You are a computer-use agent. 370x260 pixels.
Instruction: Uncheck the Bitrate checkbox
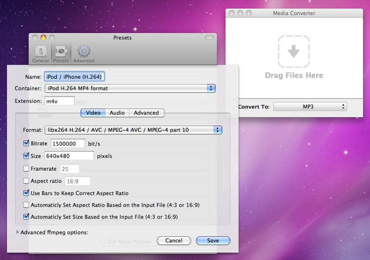click(x=26, y=143)
